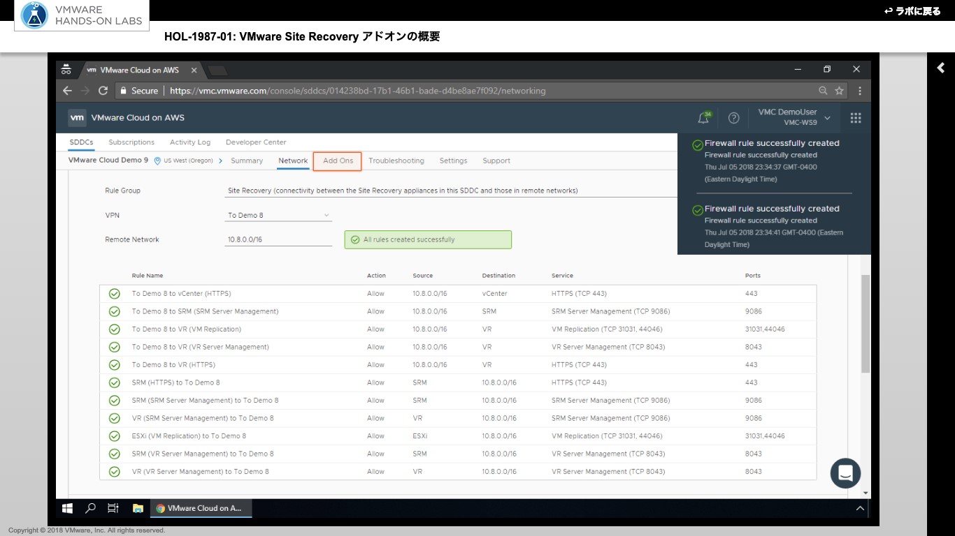Select the VMware Cloud on AWS browser tab

pos(140,70)
